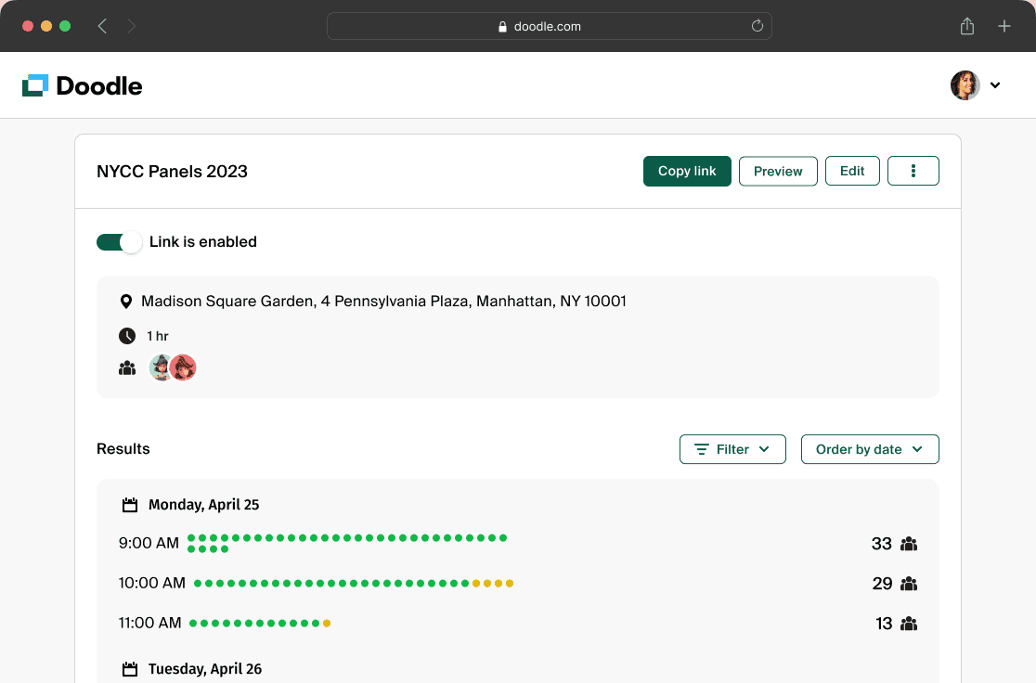The height and width of the screenshot is (683, 1036).
Task: Click the 9:00 AM vote dots row
Action: click(x=347, y=543)
